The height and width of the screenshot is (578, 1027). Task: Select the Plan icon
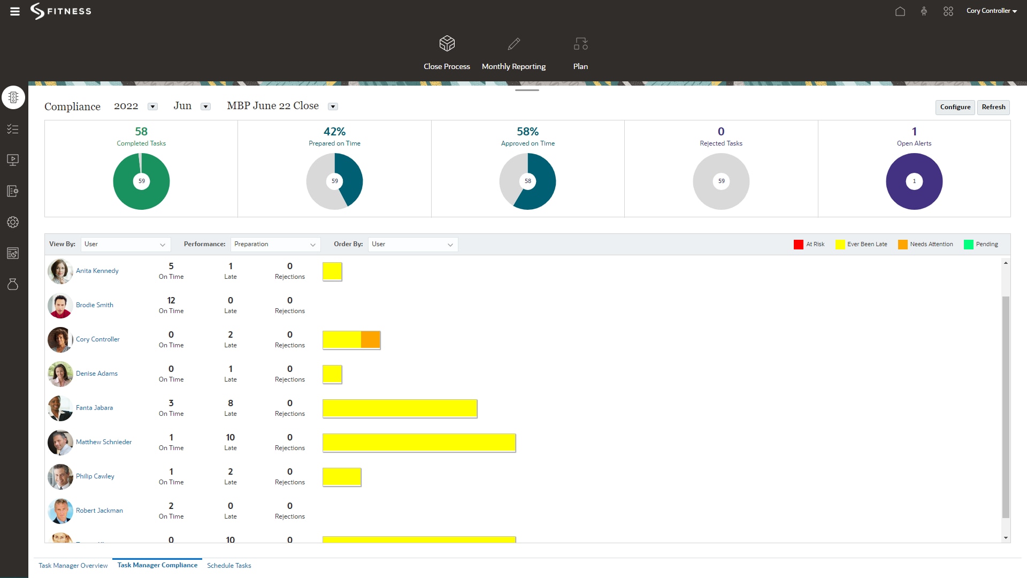tap(580, 43)
